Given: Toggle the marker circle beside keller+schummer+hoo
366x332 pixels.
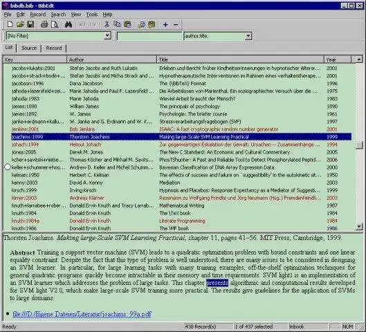Looking at the screenshot, I should tap(8, 167).
